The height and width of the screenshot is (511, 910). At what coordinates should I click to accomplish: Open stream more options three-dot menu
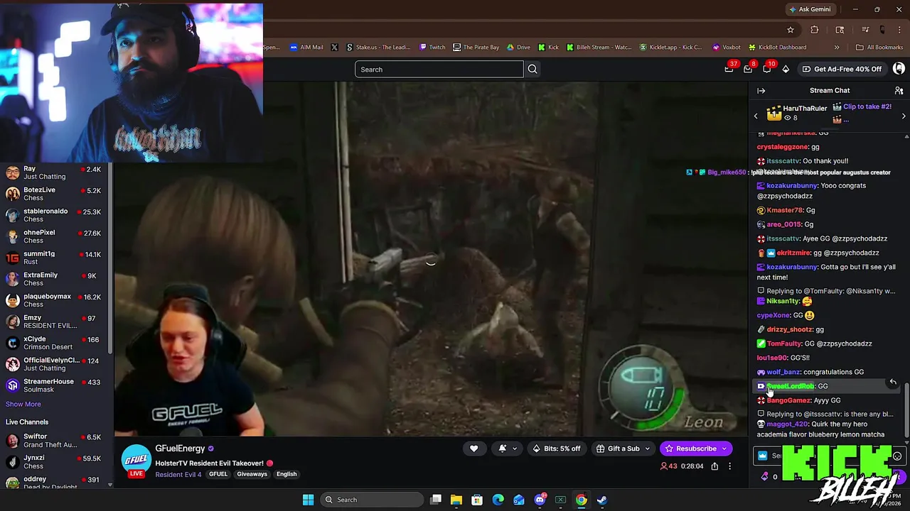tap(729, 466)
